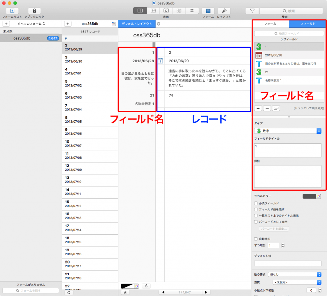The image size is (327, 296).
Task: Add a new layout tab
Action: pos(159,24)
